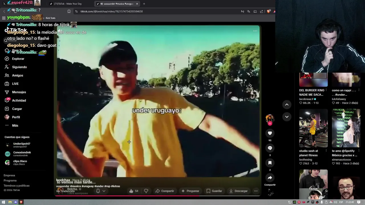Expand the Programa footer section
The width and height of the screenshot is (365, 205).
[x=10, y=181]
